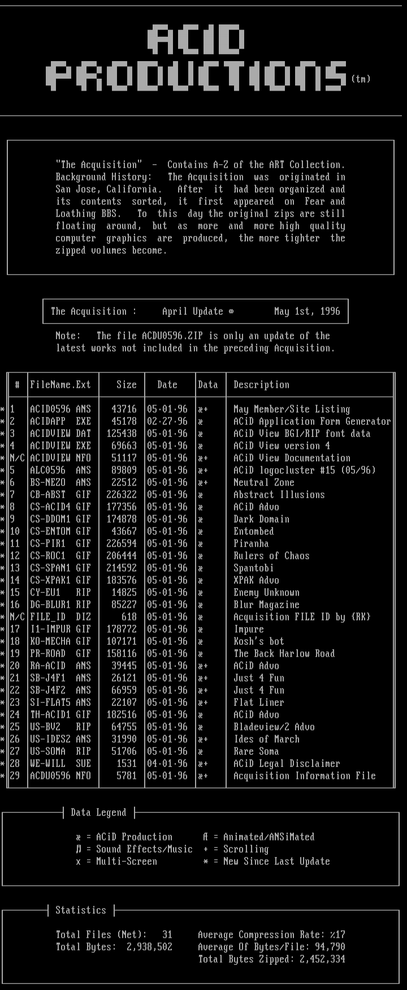Viewport: 407px width, 990px height.
Task: Click the Sound Effects/Music note symbol
Action: coord(78,849)
